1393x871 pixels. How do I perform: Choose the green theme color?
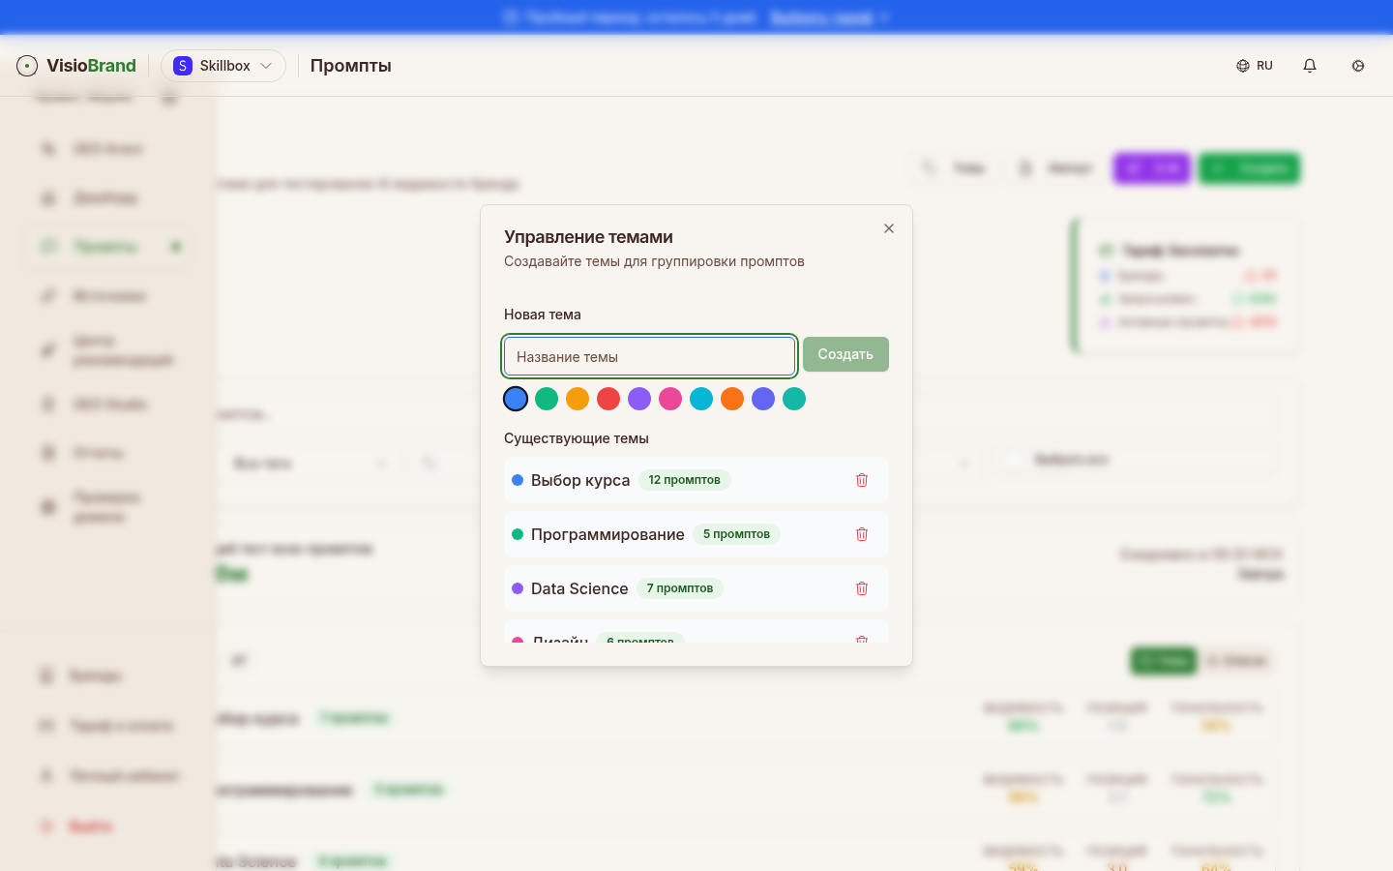(x=547, y=399)
